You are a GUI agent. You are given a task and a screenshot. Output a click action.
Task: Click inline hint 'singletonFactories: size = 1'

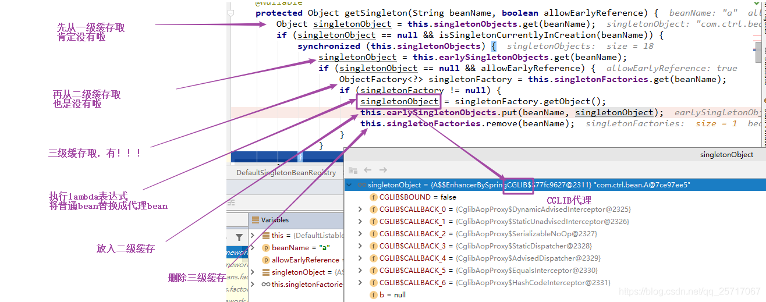[661, 123]
